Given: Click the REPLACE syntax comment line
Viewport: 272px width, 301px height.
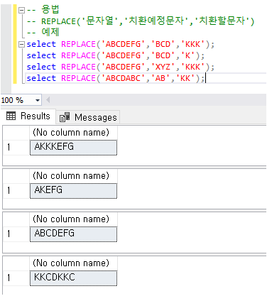Looking at the screenshot, I should [x=141, y=21].
